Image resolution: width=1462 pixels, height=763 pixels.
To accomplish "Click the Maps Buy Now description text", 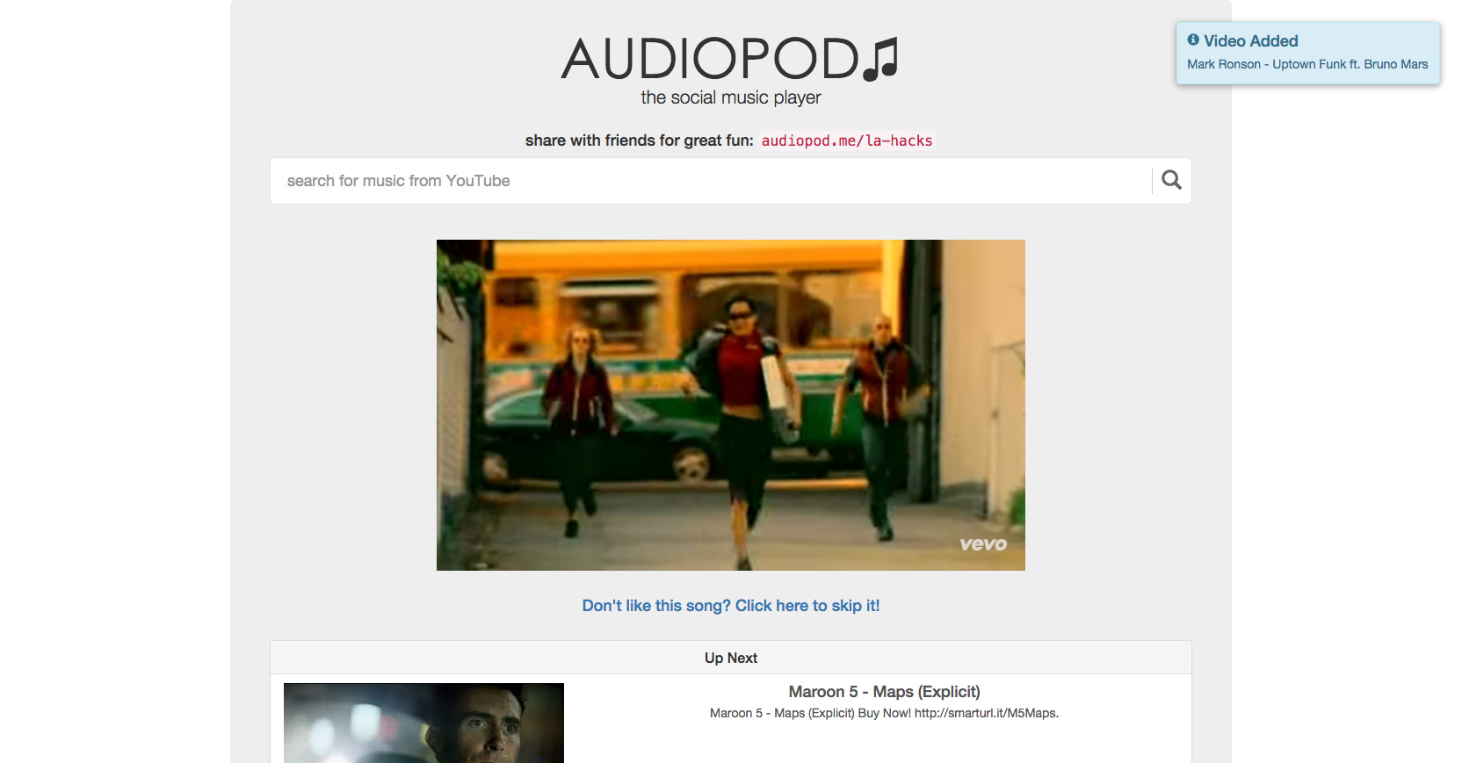I will (885, 713).
